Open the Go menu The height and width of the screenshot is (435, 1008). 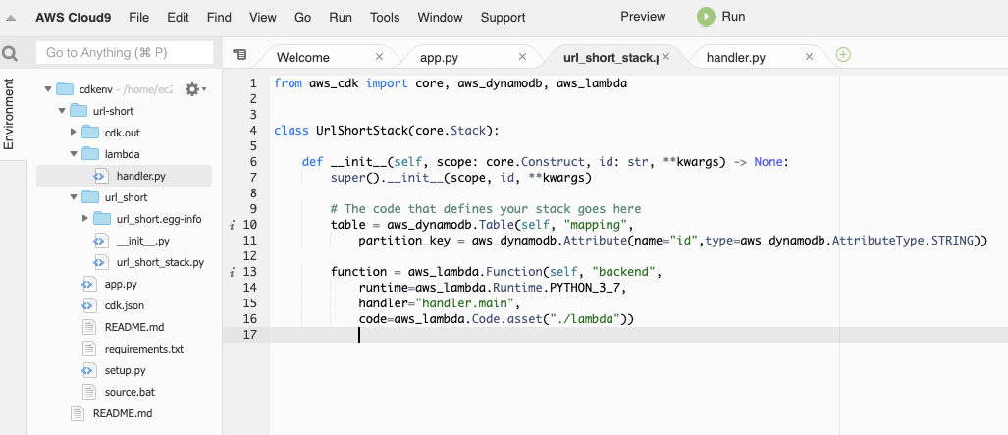point(302,18)
